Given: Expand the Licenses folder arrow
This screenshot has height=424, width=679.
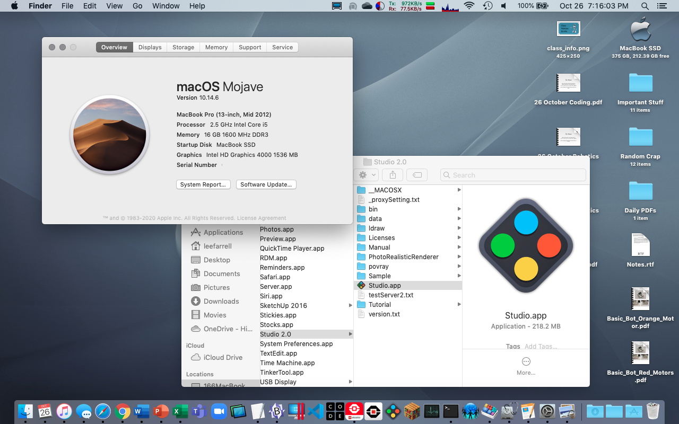Looking at the screenshot, I should click(459, 238).
